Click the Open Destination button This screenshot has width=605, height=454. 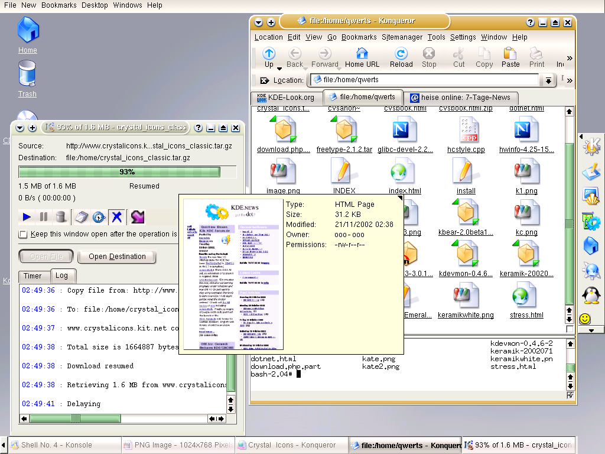tap(117, 257)
